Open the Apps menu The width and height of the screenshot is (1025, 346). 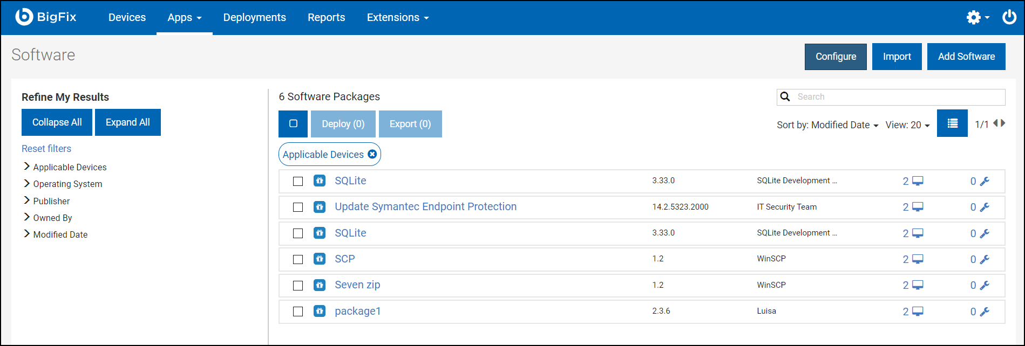(x=184, y=18)
